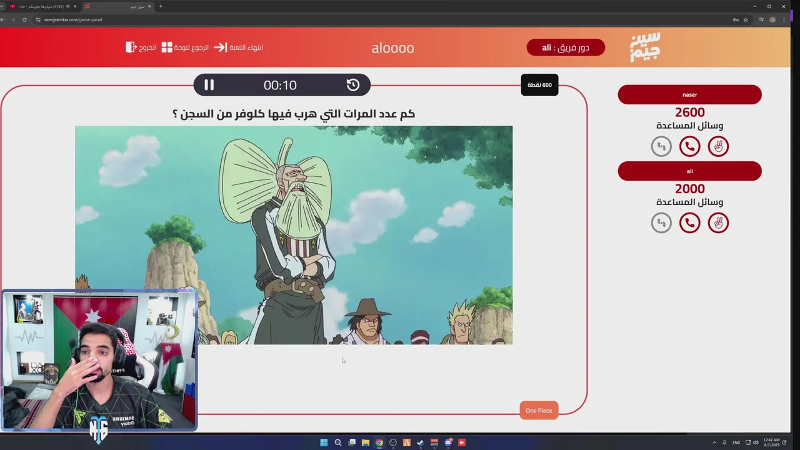Click the browser back arrow
The height and width of the screenshot is (450, 800).
[2, 19]
